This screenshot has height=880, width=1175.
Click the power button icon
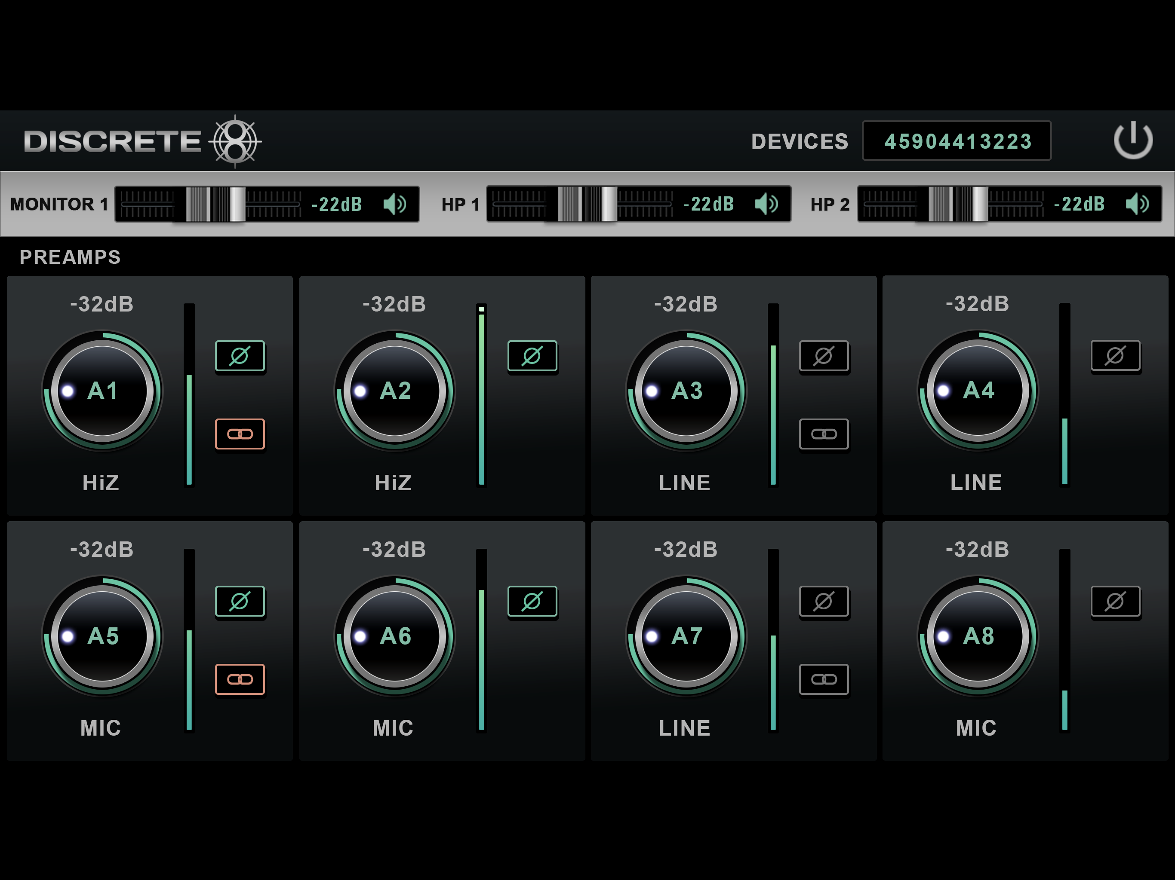click(1132, 141)
